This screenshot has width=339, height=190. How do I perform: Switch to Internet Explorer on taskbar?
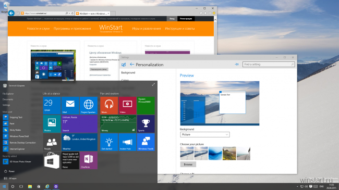47,186
